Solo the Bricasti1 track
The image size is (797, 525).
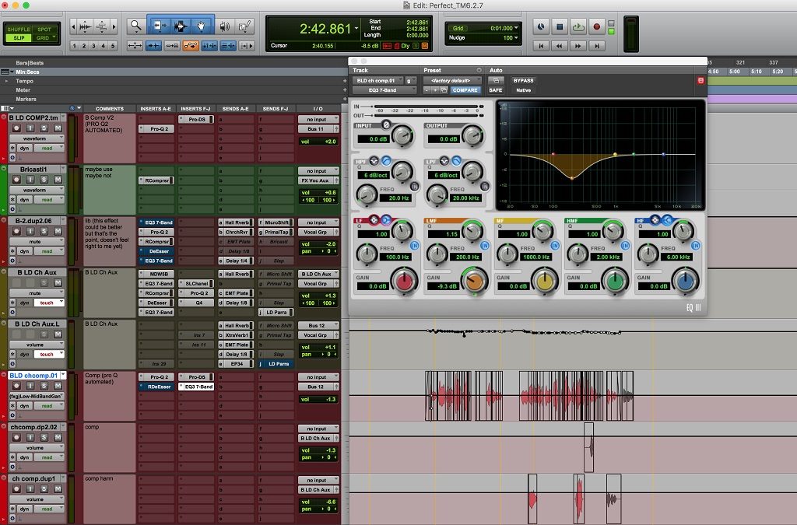pyautogui.click(x=44, y=179)
